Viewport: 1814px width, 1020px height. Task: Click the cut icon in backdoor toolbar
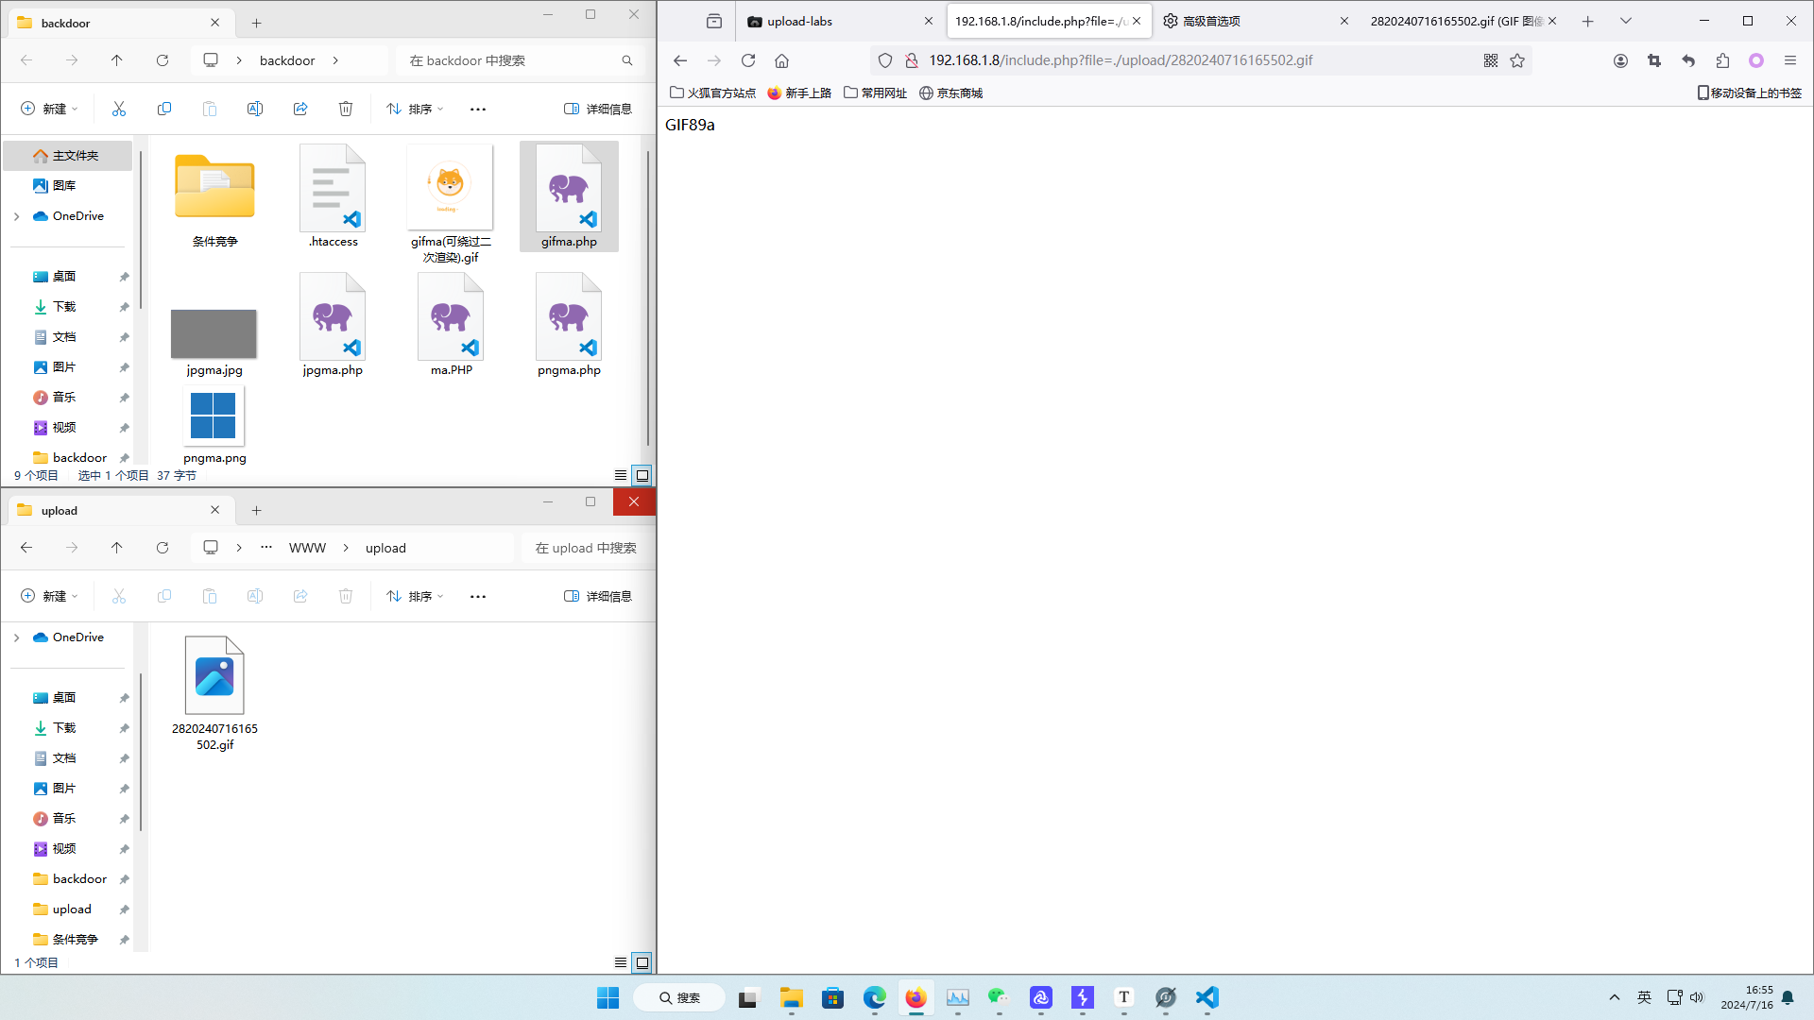pos(119,109)
